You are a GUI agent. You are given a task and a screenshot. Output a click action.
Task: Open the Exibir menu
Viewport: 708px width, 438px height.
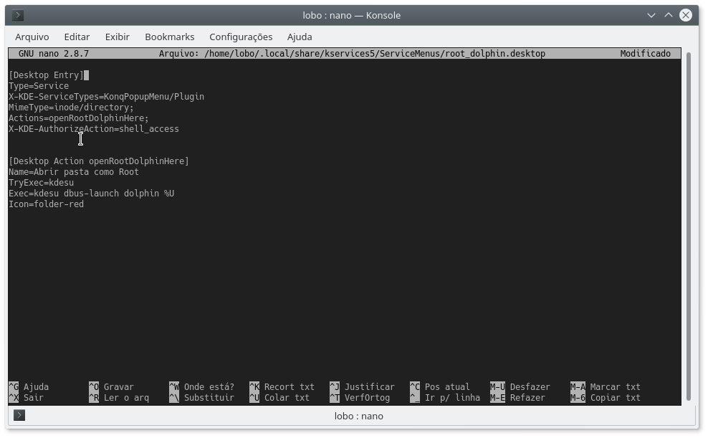point(116,37)
